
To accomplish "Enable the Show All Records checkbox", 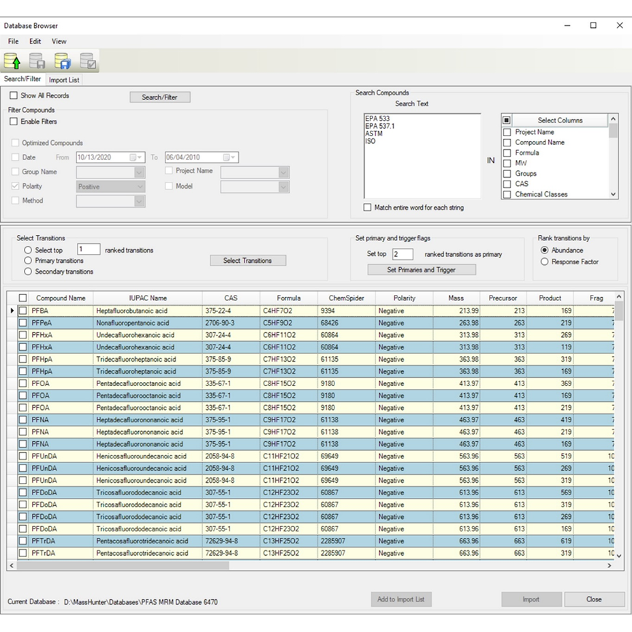I will click(x=14, y=96).
